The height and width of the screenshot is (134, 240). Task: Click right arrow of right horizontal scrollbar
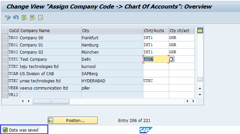pyautogui.click(x=193, y=101)
